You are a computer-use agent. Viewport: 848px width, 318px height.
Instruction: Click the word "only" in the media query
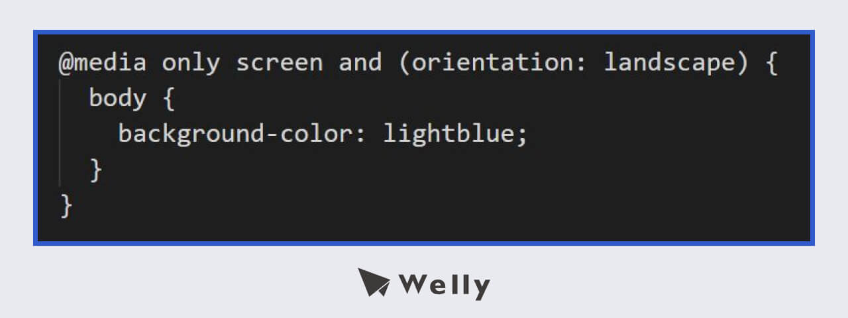coord(191,63)
